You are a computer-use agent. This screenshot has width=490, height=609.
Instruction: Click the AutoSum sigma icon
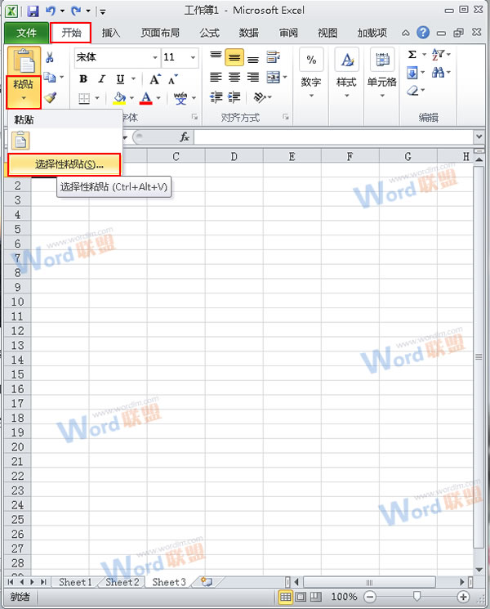point(412,56)
